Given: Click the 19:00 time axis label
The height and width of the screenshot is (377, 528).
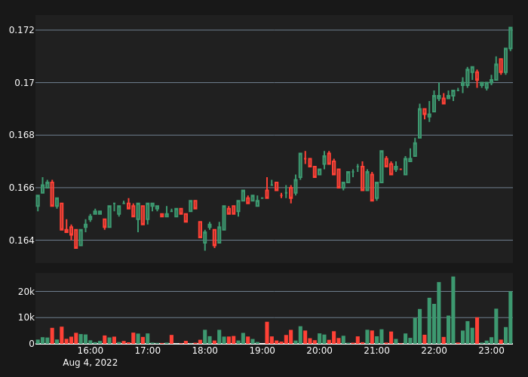Looking at the screenshot, I should point(262,351).
